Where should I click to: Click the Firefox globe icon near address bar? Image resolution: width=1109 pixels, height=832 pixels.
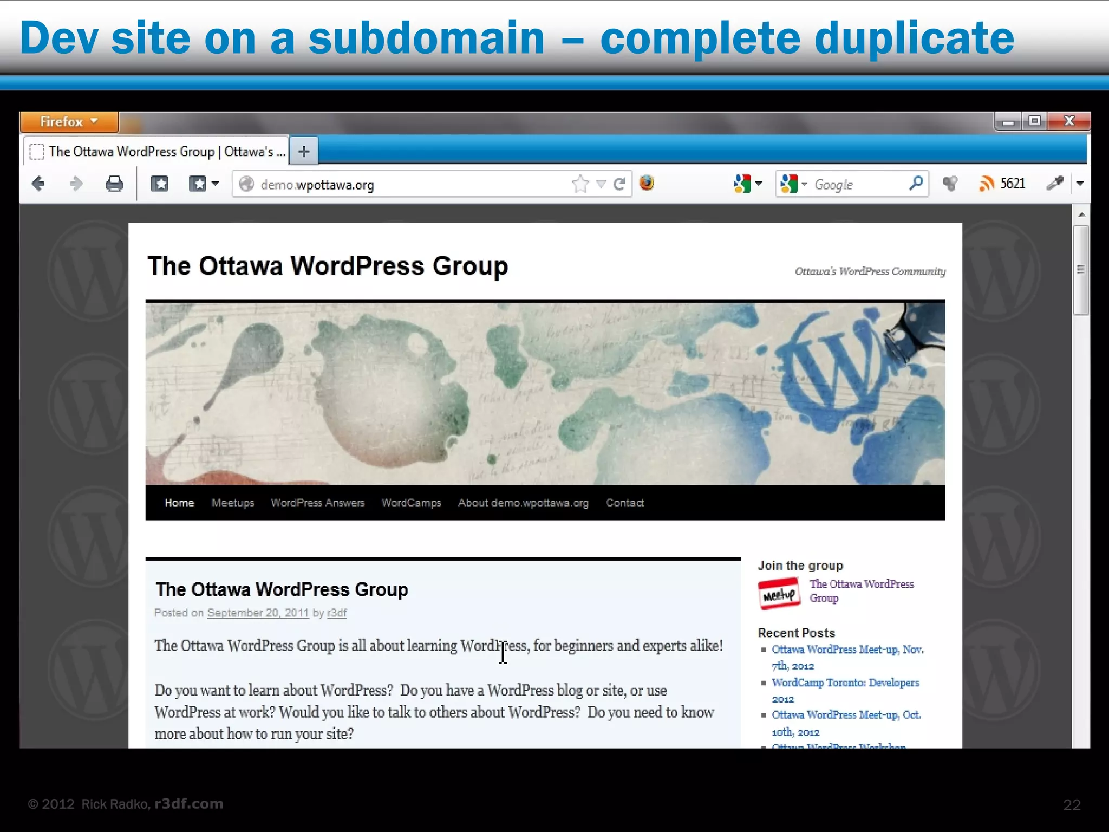(x=647, y=183)
